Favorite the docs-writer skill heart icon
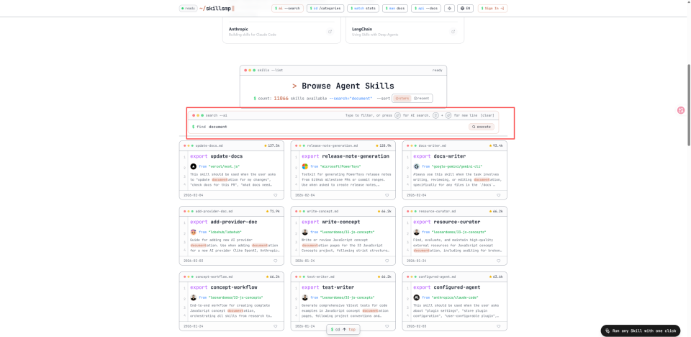Image resolution: width=691 pixels, height=337 pixels. click(498, 195)
